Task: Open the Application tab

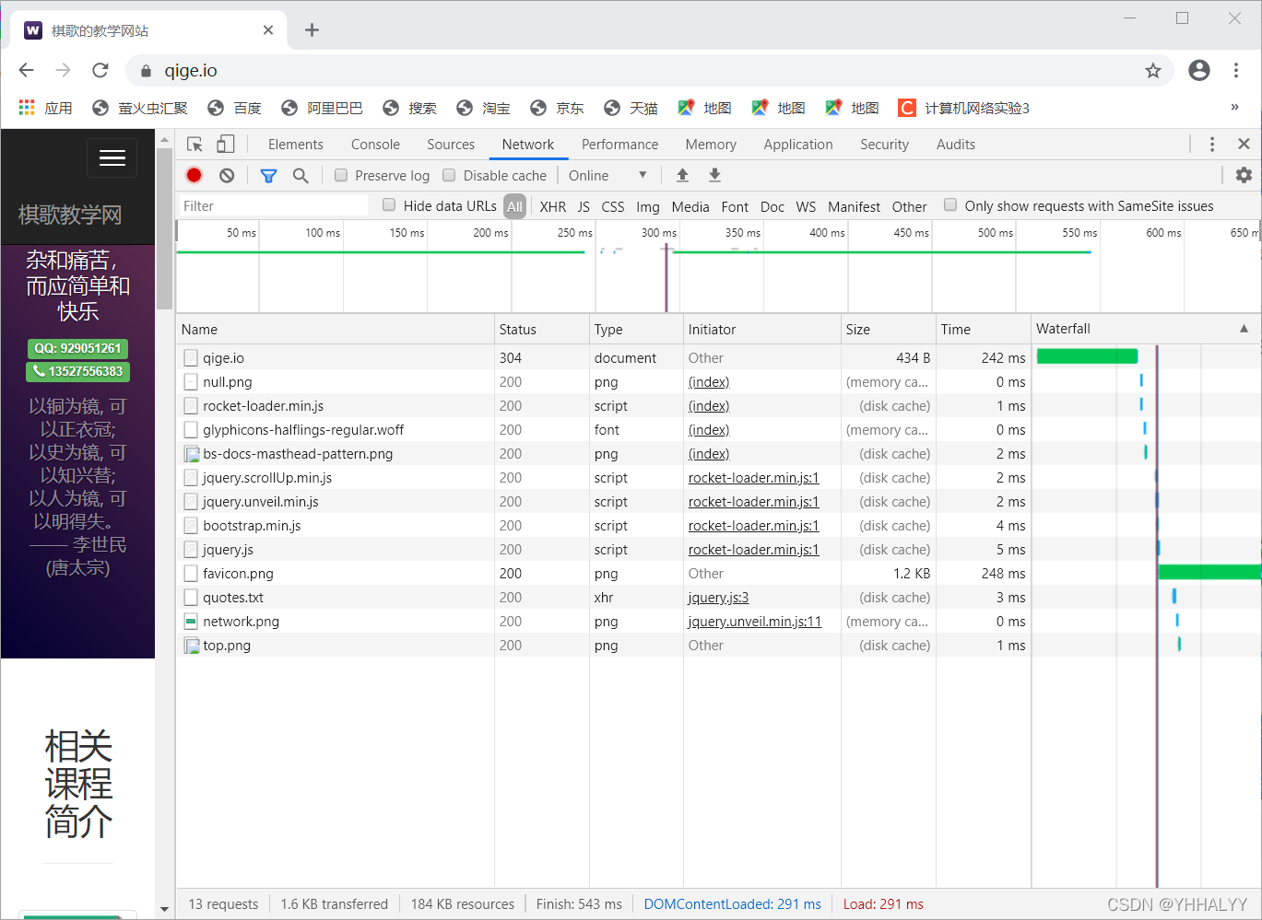Action: [x=798, y=145]
